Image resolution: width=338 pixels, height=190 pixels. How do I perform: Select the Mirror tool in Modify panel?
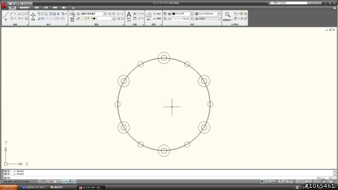click(x=58, y=14)
